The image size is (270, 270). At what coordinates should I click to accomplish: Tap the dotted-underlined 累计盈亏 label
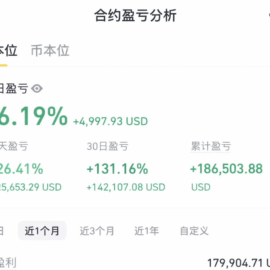(211, 146)
